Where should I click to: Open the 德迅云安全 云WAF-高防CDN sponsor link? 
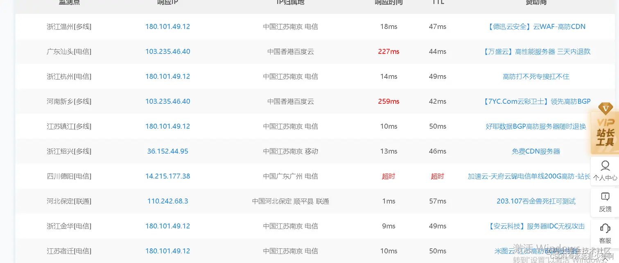tap(536, 27)
